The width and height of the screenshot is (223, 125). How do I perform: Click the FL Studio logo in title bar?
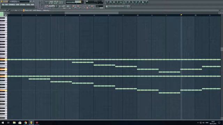point(5,1)
